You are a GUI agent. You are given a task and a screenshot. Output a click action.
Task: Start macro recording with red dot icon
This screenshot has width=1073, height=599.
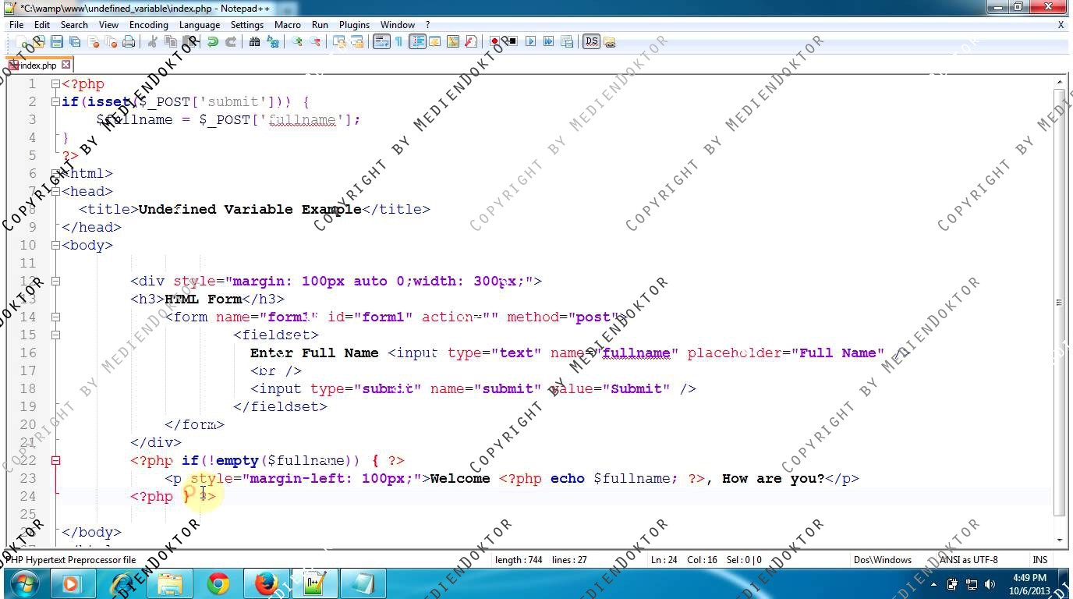click(x=494, y=41)
